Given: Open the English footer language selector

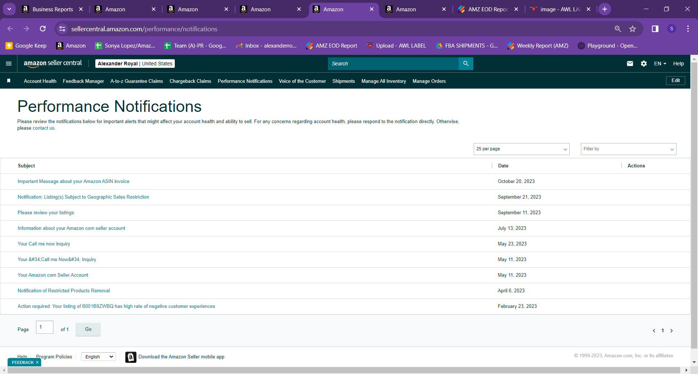Looking at the screenshot, I should click(x=99, y=357).
